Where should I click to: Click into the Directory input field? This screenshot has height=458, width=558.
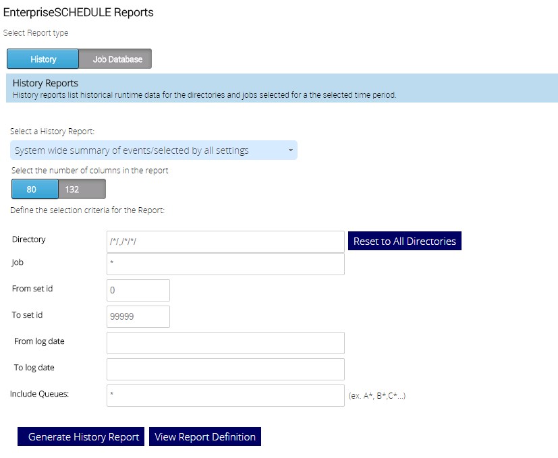(225, 241)
